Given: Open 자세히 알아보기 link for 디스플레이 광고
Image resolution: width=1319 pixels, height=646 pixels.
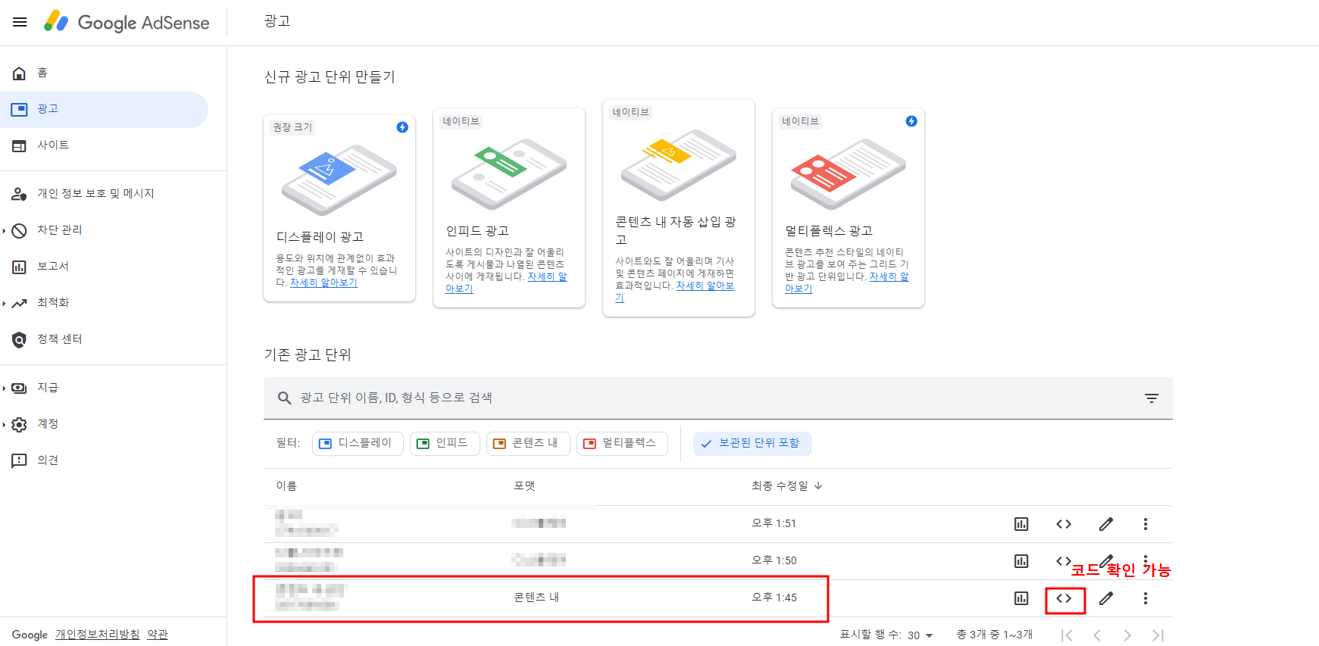Looking at the screenshot, I should (323, 282).
